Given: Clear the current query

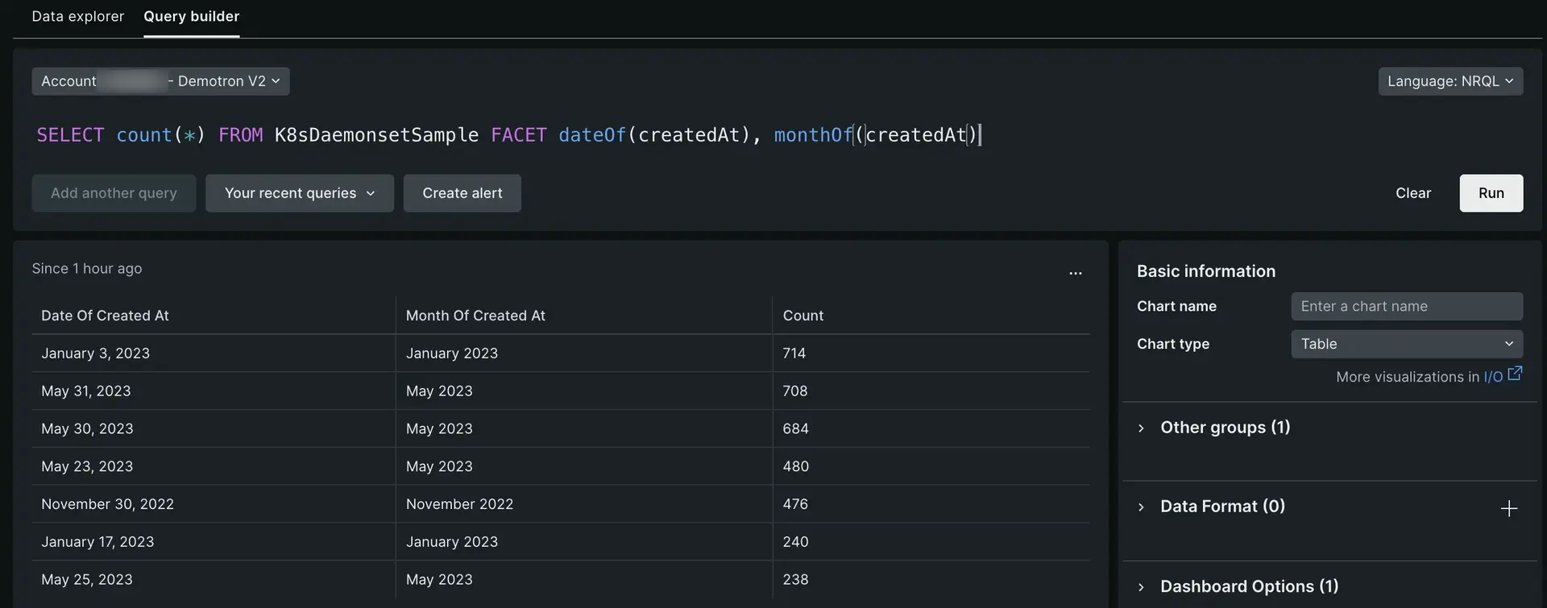Looking at the screenshot, I should click(1412, 193).
